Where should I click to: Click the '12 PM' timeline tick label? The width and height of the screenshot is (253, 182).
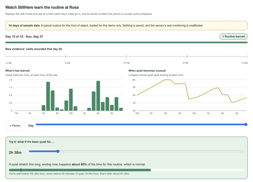pos(126,63)
